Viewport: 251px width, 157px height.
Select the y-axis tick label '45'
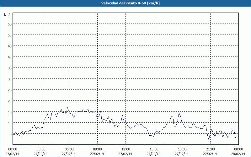tap(10, 46)
